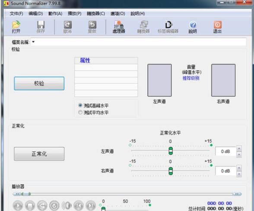Click the Sound Normalizer title bar icon
This screenshot has width=254, height=211.
[6, 3]
